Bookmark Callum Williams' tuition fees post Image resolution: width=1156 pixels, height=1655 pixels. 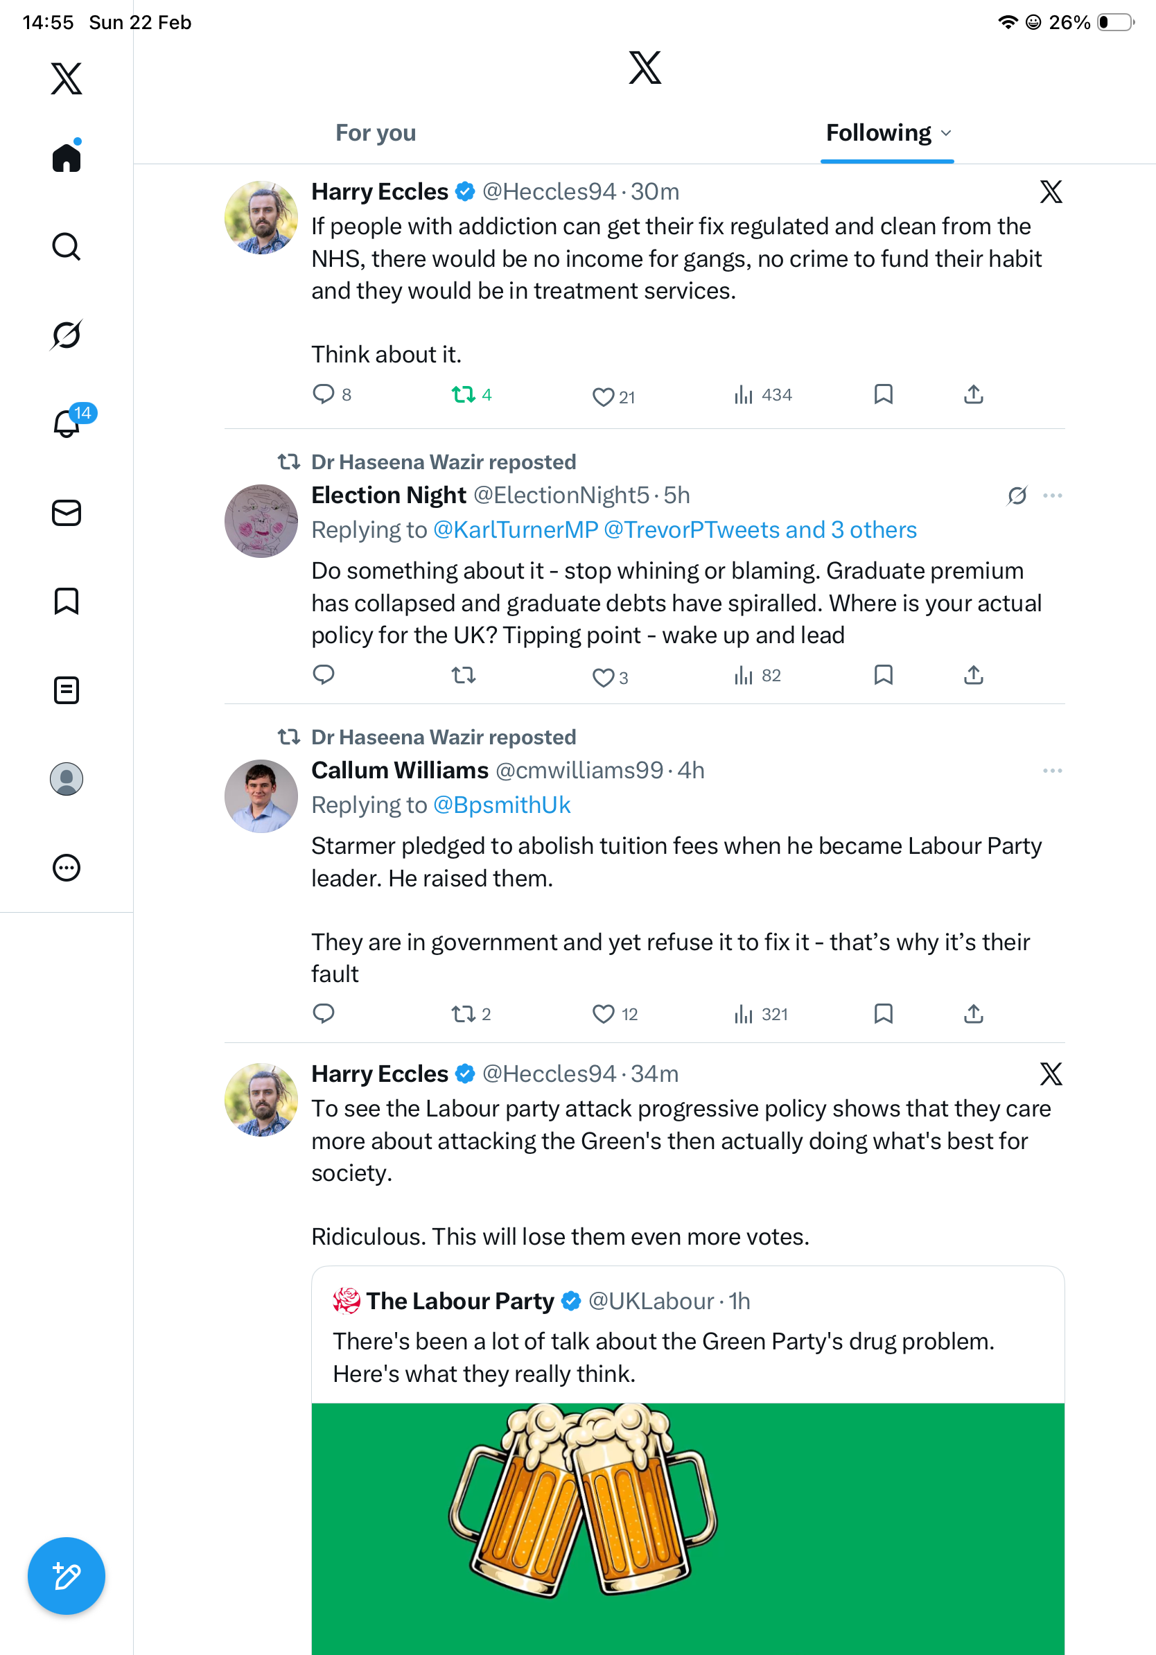[883, 1013]
